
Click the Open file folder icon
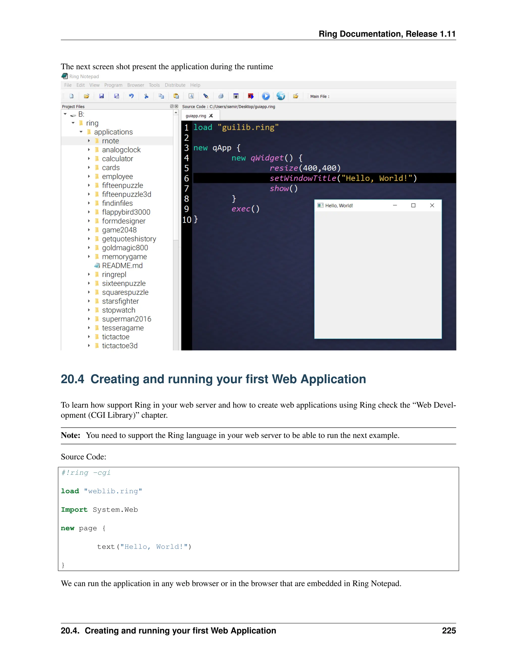(86, 96)
